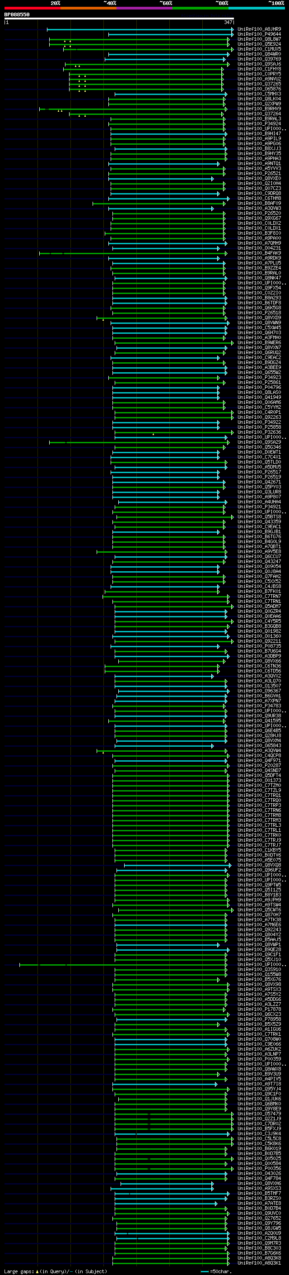Select the UniRef100_Q9SA29 label
Image resolution: width=289 pixels, height=1275 pixels.
click(x=259, y=442)
